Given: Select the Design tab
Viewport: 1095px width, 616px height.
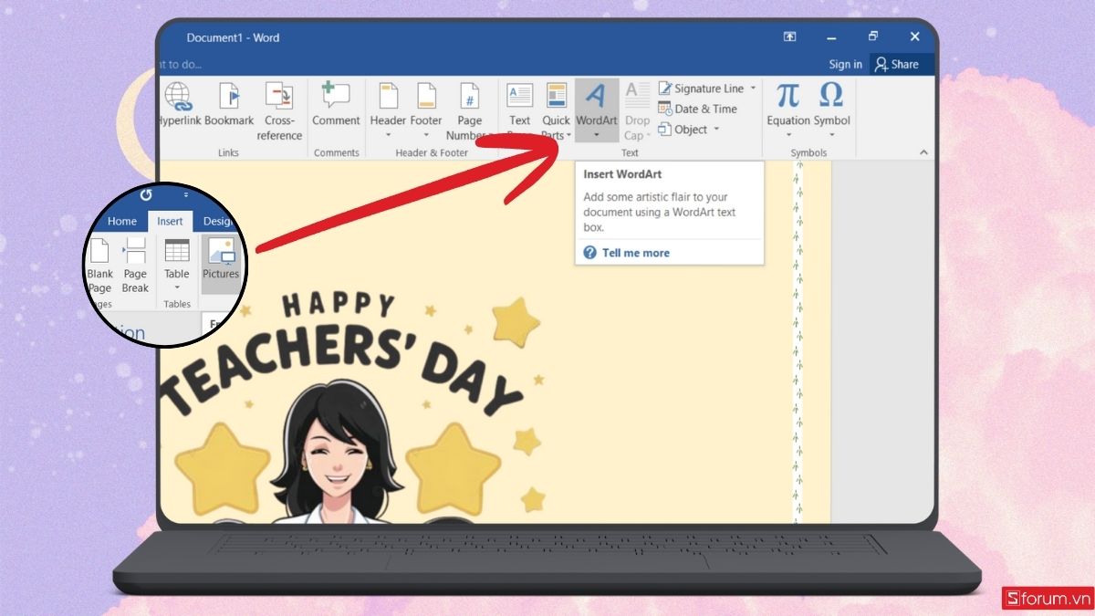Looking at the screenshot, I should tap(219, 221).
